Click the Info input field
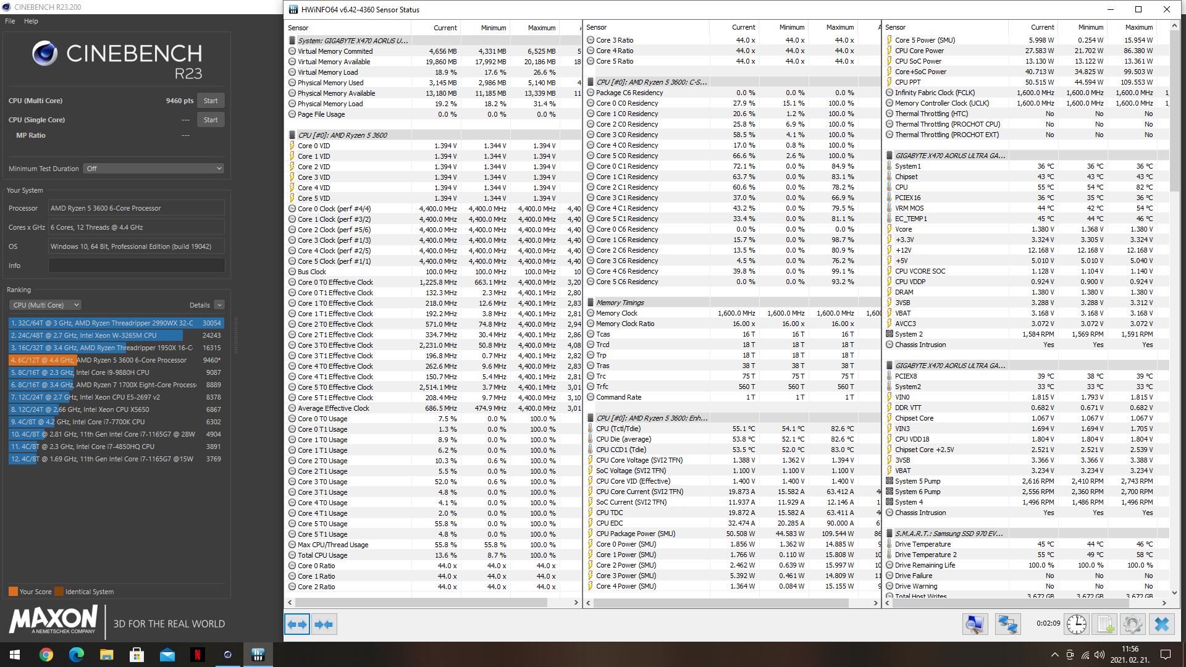 [137, 266]
